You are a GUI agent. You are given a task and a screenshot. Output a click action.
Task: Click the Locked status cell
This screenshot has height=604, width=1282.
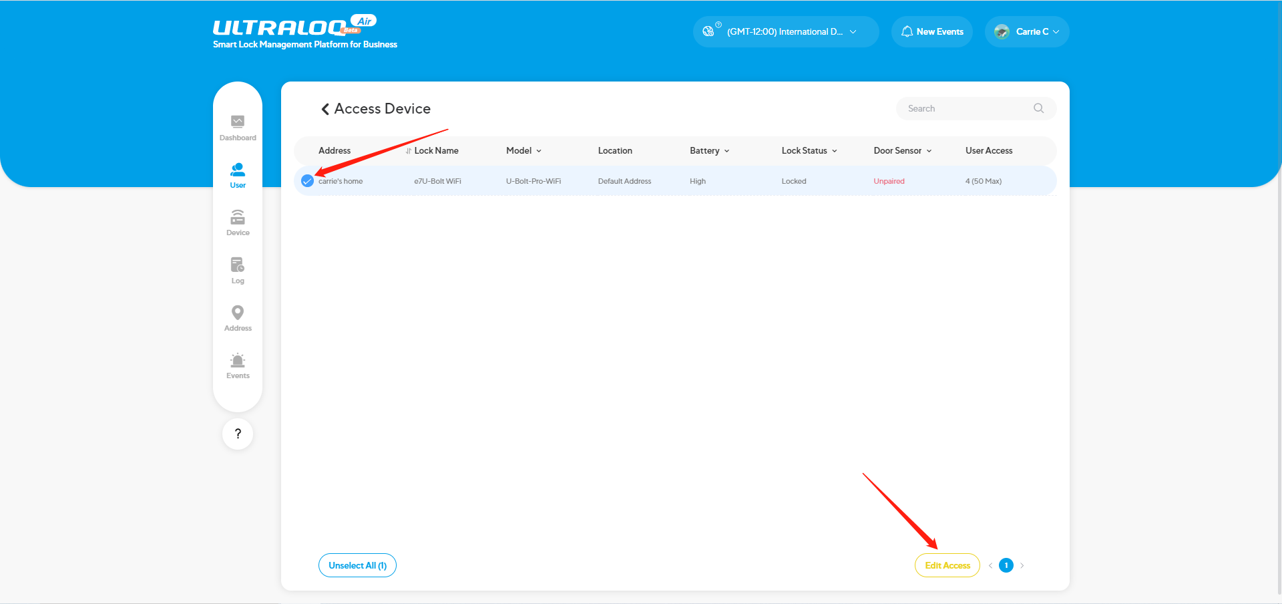pyautogui.click(x=794, y=181)
